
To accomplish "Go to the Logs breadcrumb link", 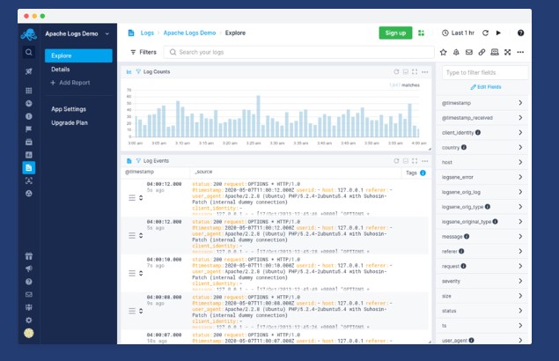I will 147,33.
